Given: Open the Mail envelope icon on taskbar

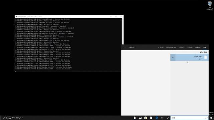Looking at the screenshot, I should pyautogui.click(x=140, y=118).
